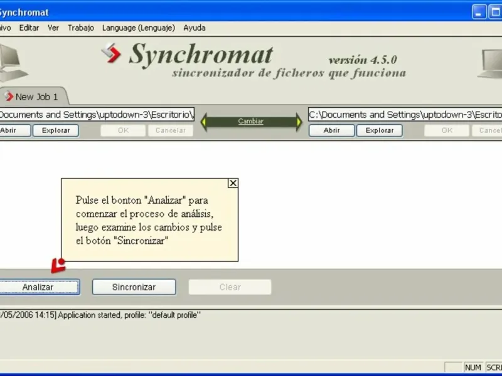Click Abrir for the right folder
Screen dimensions: 502x376
332,130
